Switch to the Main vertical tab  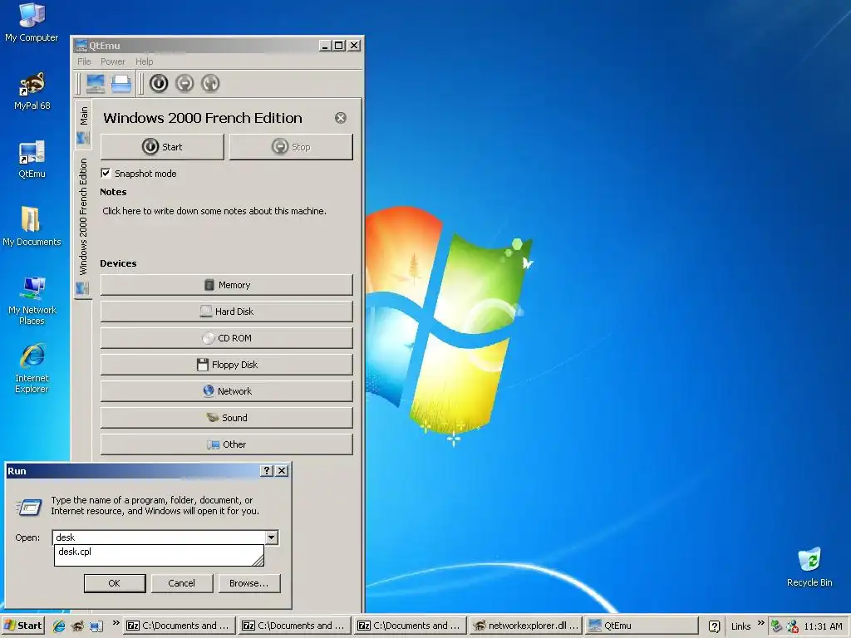pos(83,125)
